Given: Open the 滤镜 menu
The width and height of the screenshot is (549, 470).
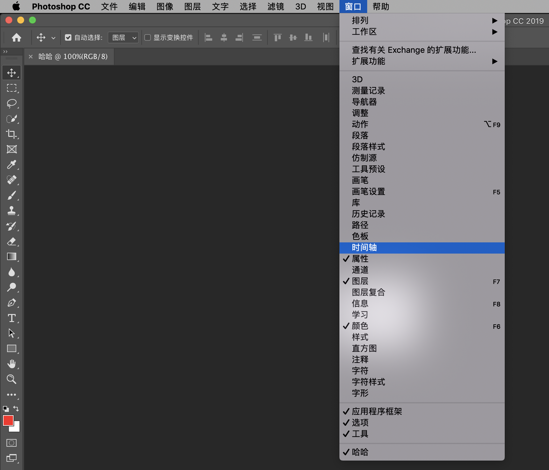Looking at the screenshot, I should 276,6.
